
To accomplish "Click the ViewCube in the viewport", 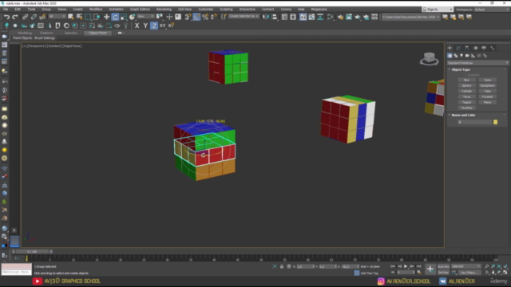I will pos(430,58).
